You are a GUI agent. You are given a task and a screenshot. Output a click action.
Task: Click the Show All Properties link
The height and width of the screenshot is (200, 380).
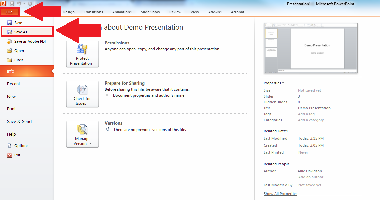(280, 193)
